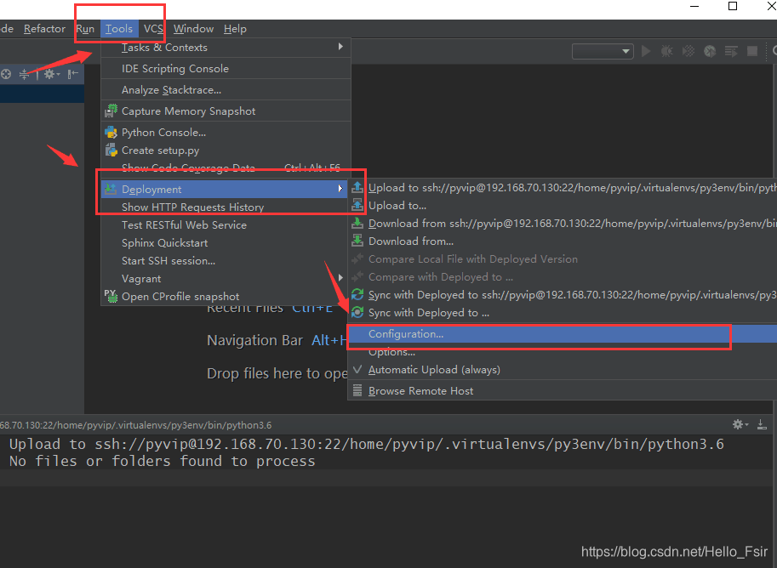777x568 pixels.
Task: Click scroll from source target icon
Action: (x=6, y=74)
